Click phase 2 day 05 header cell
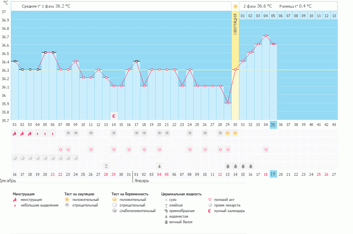The height and width of the screenshot is (234, 353). click(273, 16)
